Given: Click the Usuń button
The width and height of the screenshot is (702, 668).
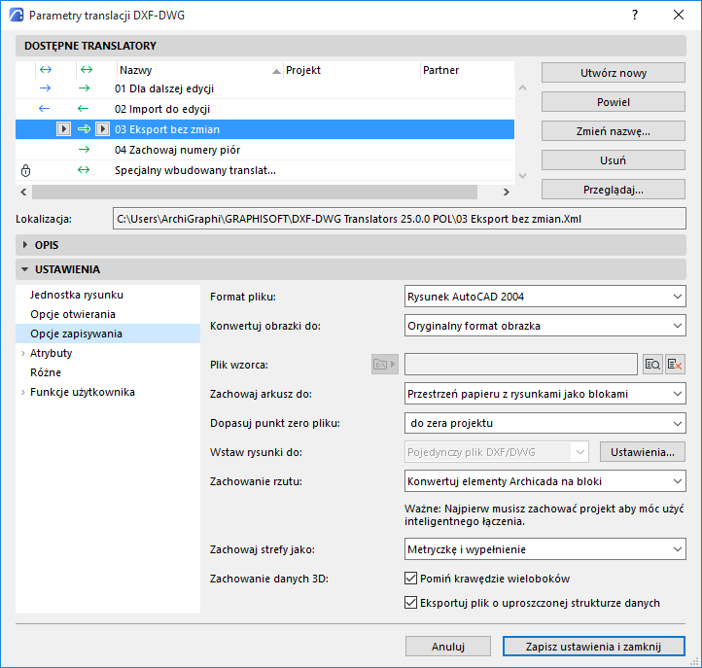Looking at the screenshot, I should coord(613,160).
